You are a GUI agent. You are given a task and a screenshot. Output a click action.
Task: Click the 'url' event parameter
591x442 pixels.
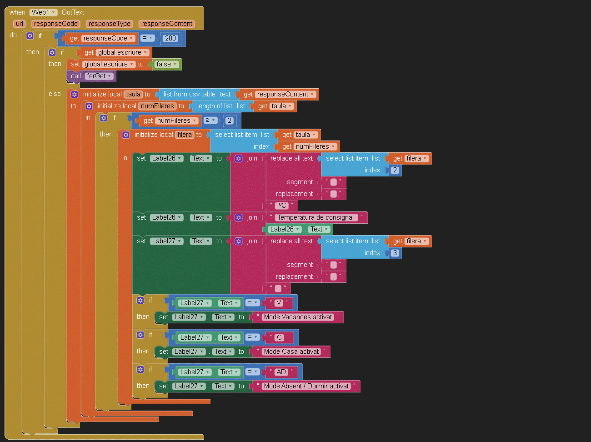[19, 24]
